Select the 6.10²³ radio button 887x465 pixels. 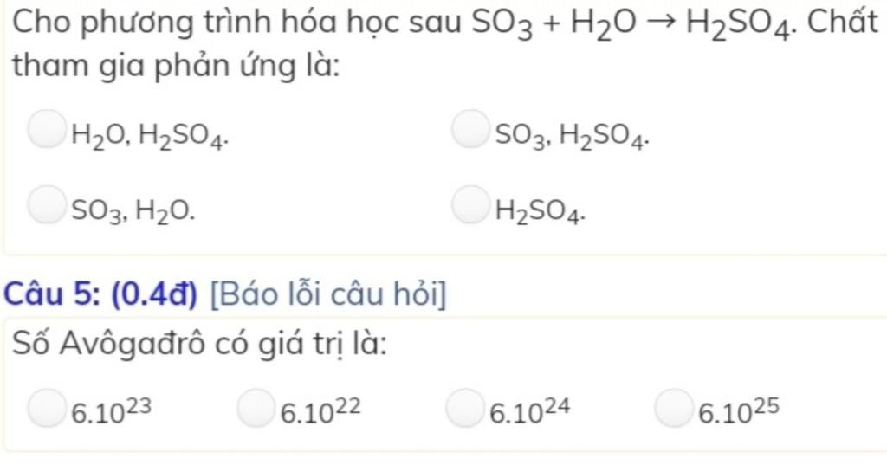[47, 408]
